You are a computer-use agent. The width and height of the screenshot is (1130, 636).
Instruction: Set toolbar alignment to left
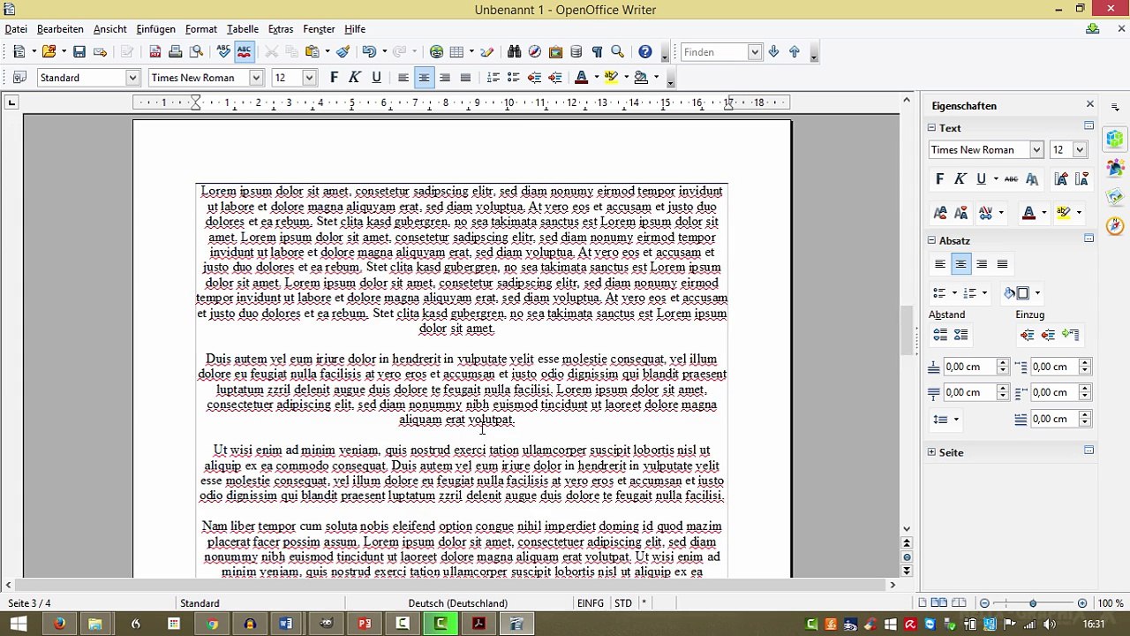[403, 78]
